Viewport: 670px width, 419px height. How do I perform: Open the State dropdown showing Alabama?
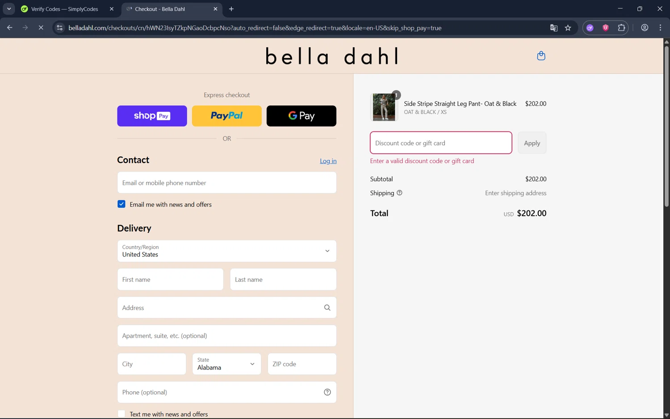tap(227, 364)
